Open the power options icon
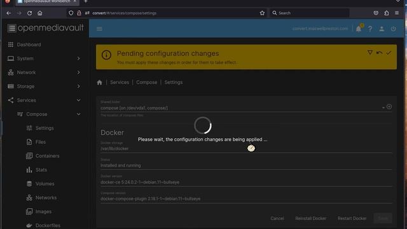Viewport: 407px width, 229px height. [393, 29]
